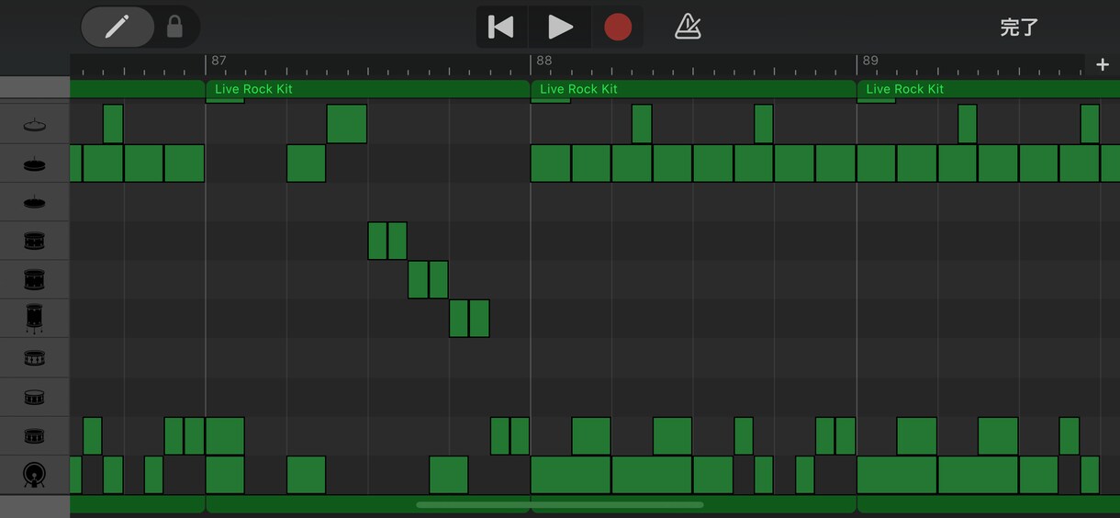
Task: Toggle the lock icon beside pencil
Action: (x=174, y=27)
